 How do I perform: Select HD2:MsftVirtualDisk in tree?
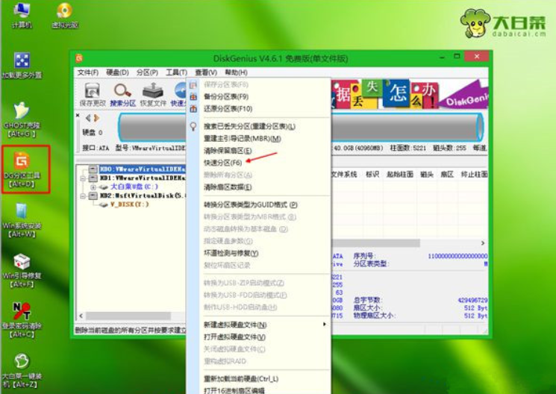click(143, 196)
